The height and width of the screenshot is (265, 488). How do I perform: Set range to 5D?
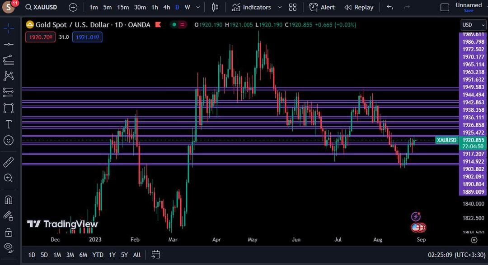click(x=44, y=255)
